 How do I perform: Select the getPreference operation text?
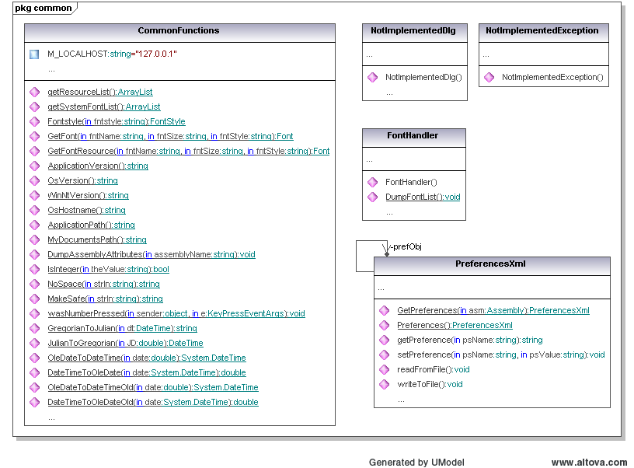pos(470,341)
